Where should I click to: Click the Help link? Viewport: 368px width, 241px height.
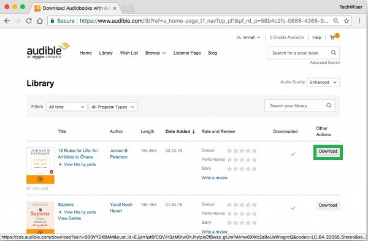(x=316, y=37)
